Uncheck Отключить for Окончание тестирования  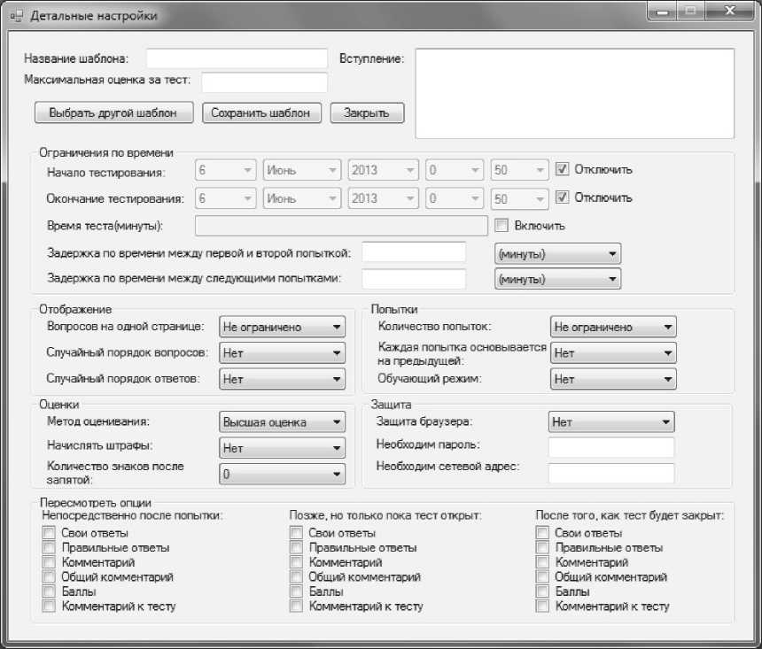(x=563, y=197)
